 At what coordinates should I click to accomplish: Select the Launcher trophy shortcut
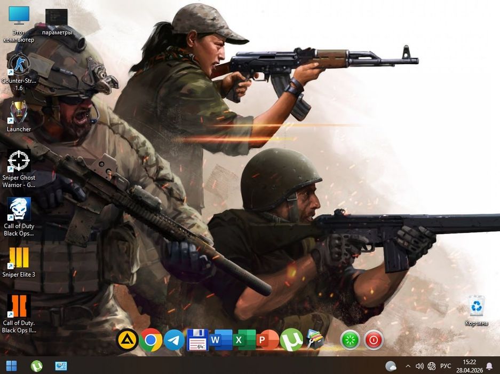(19, 116)
